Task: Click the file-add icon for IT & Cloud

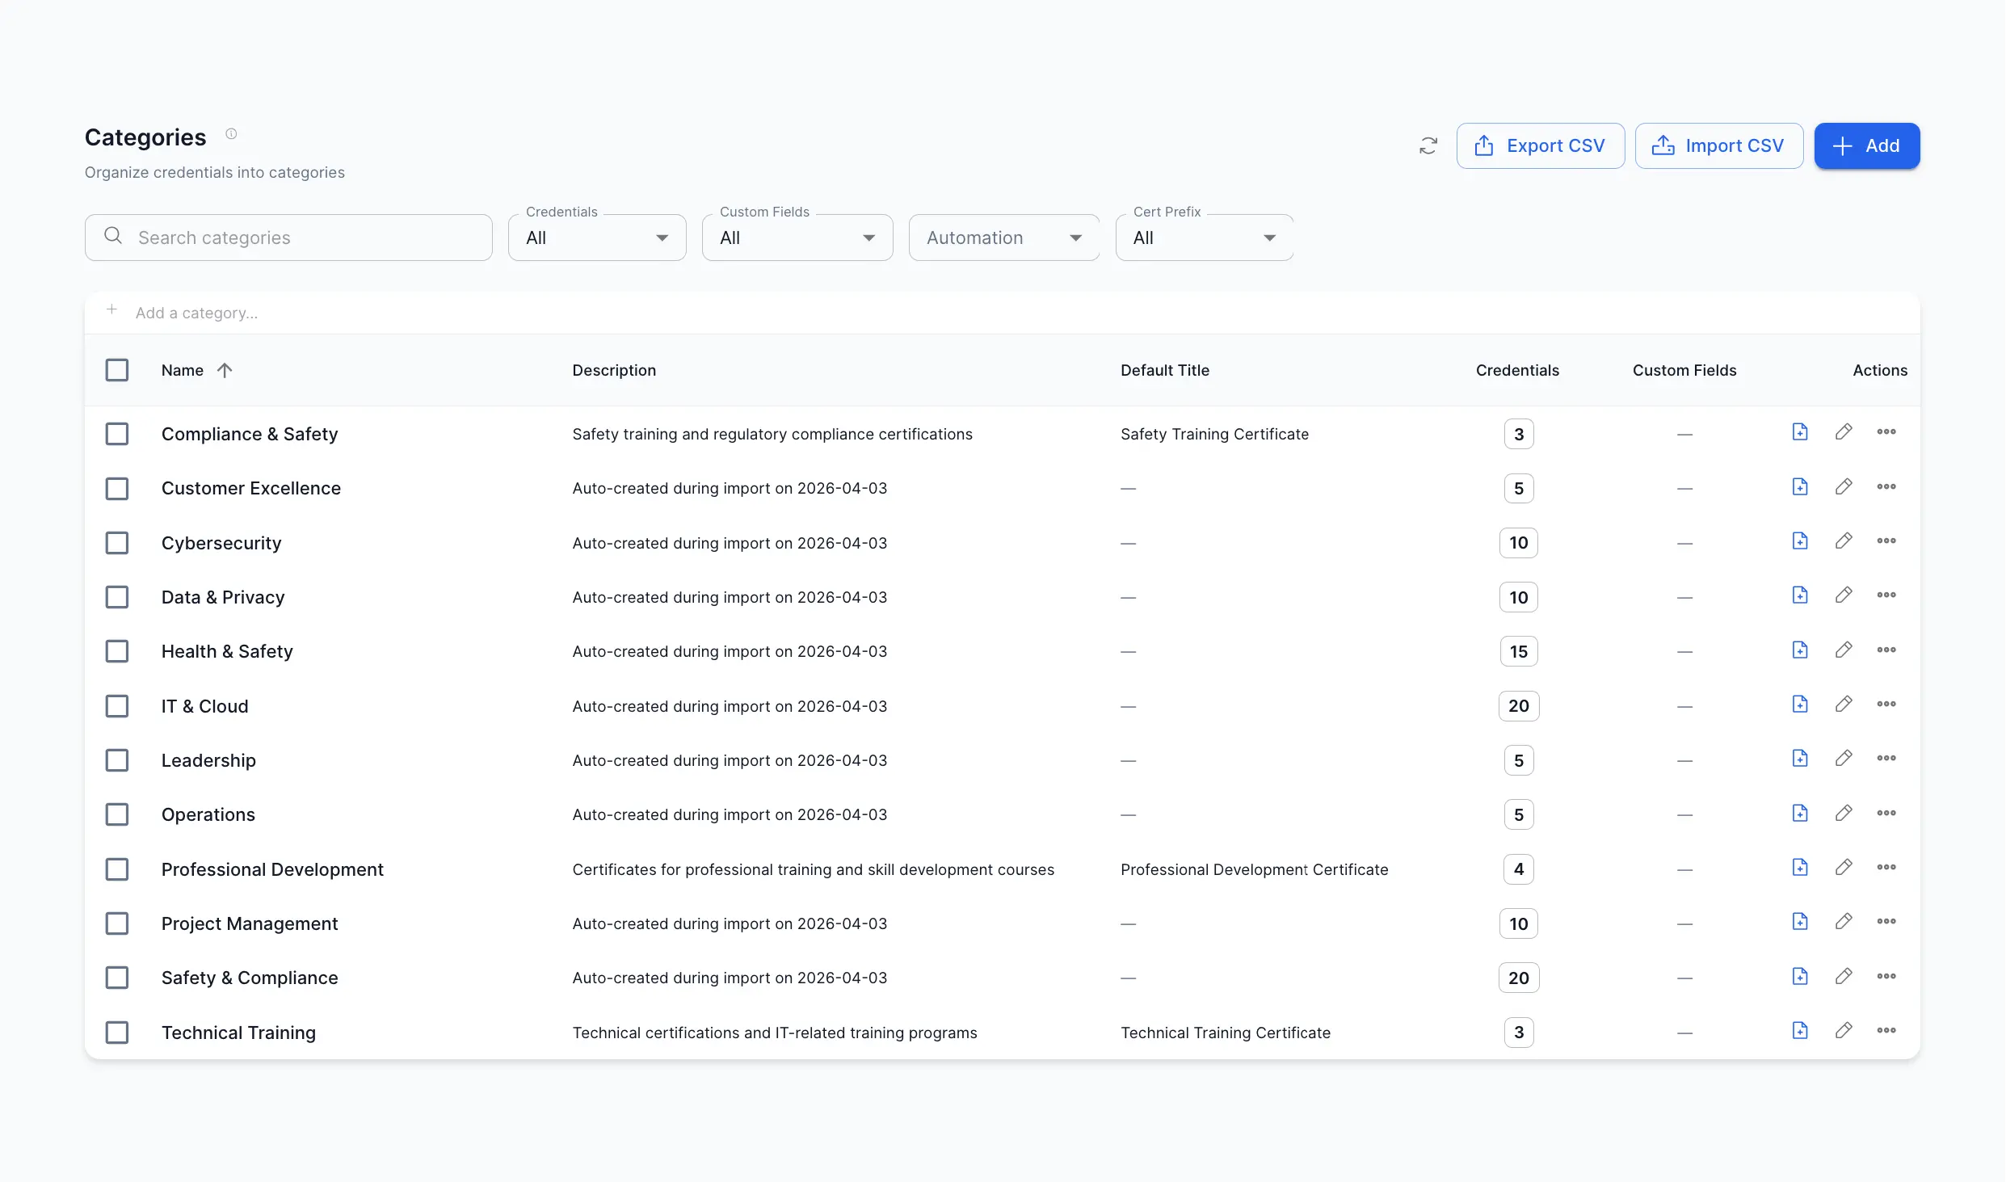Action: (x=1800, y=704)
